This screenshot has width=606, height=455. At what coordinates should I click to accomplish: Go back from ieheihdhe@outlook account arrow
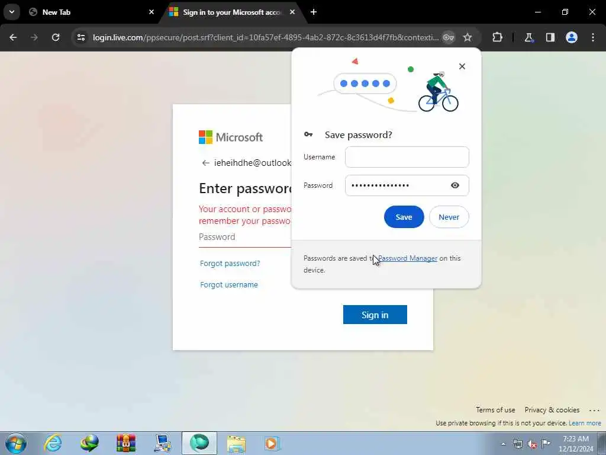tap(205, 163)
